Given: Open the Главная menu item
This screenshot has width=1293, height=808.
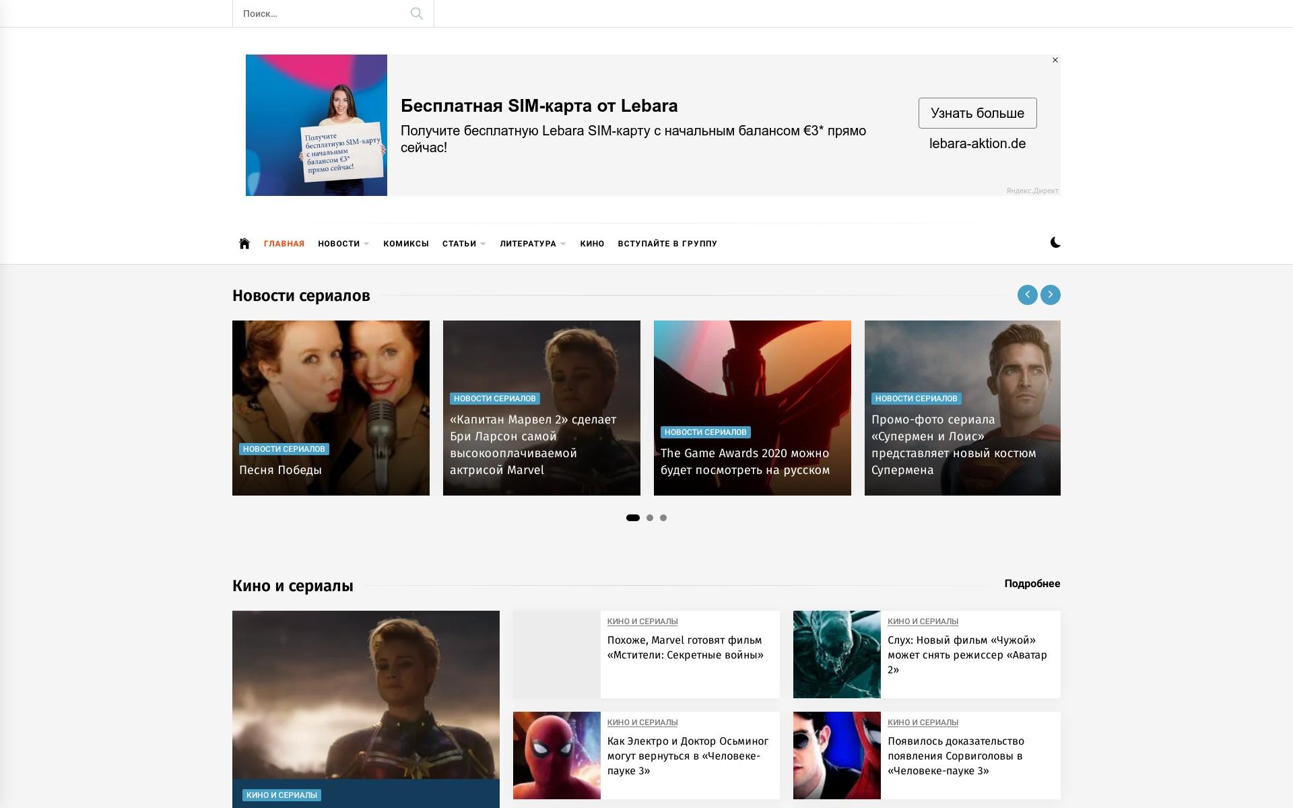Looking at the screenshot, I should (x=284, y=244).
